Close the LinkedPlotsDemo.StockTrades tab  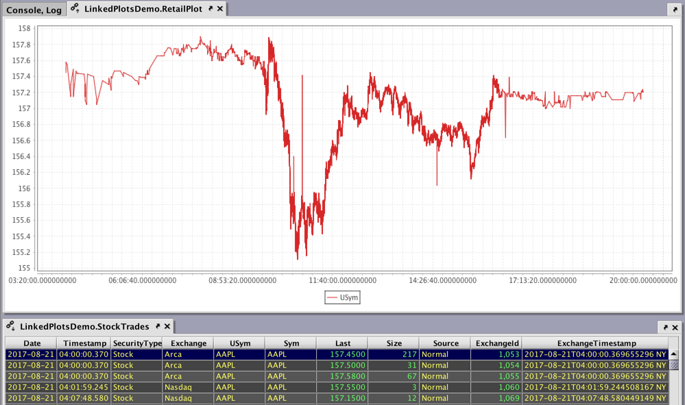point(166,327)
